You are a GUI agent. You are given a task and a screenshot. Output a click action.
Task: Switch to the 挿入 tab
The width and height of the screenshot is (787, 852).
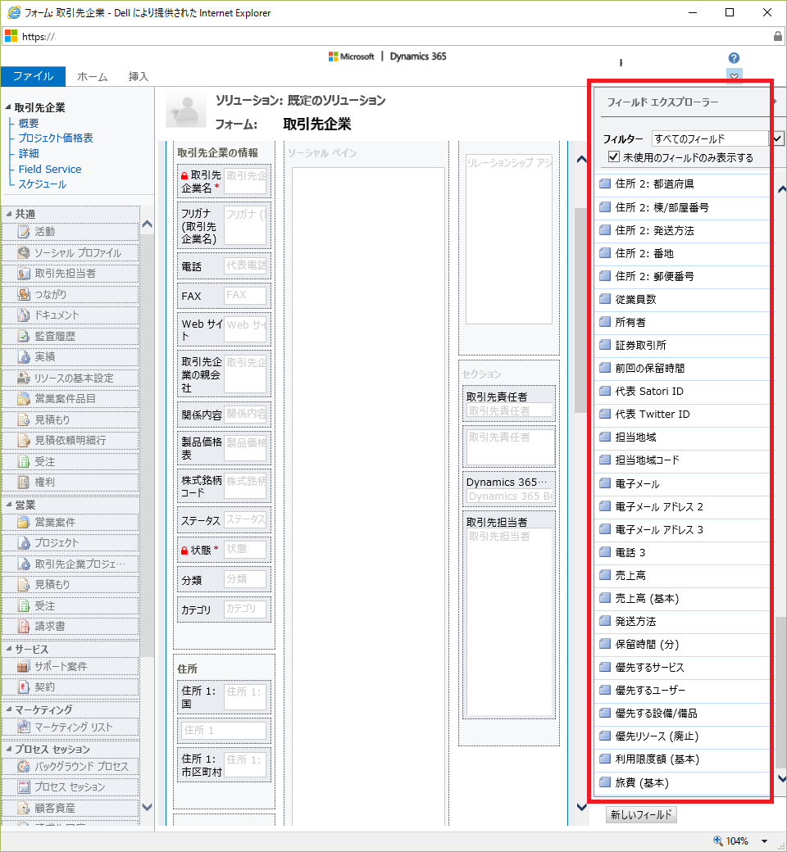[x=139, y=77]
